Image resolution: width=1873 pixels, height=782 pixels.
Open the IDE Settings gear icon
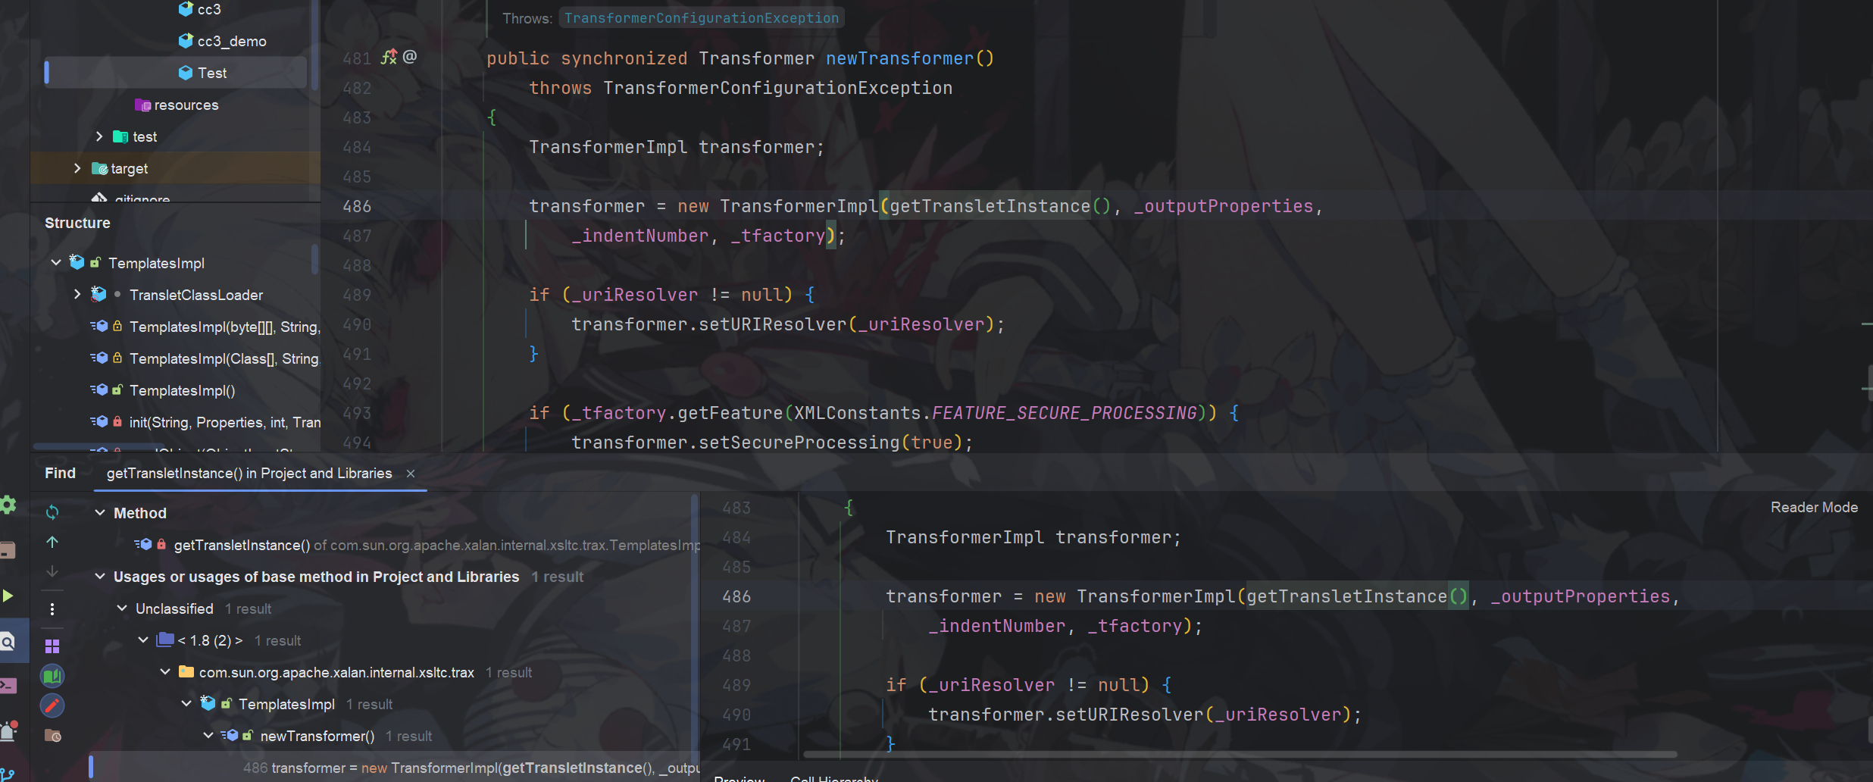8,505
